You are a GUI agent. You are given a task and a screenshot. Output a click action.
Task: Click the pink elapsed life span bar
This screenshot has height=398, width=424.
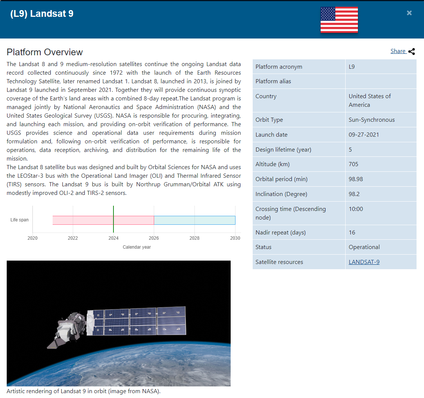(103, 220)
